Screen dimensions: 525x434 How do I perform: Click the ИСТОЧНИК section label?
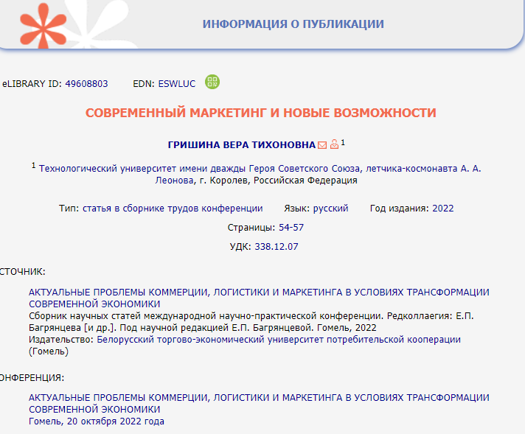[22, 272]
